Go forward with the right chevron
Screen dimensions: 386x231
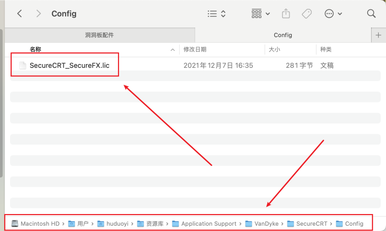point(38,14)
